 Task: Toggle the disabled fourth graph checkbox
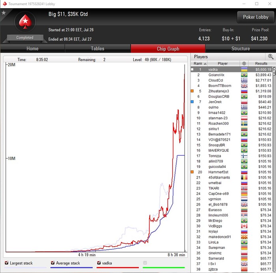145,263
